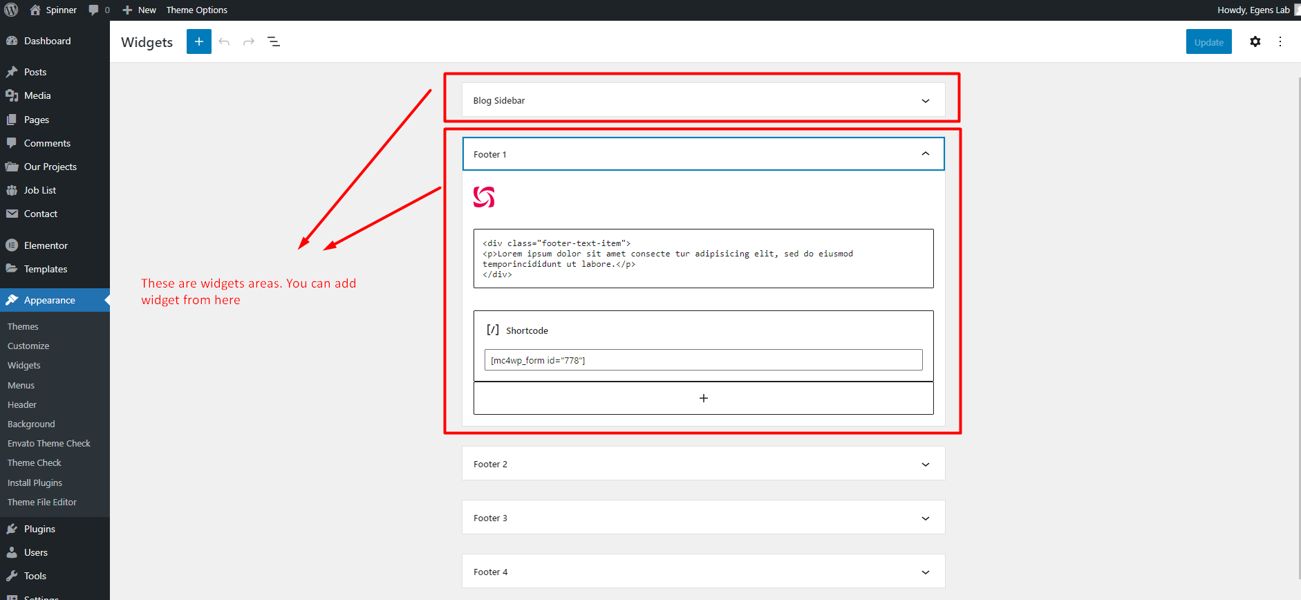Click the Update button
Viewport: 1301px width, 600px height.
click(1209, 41)
